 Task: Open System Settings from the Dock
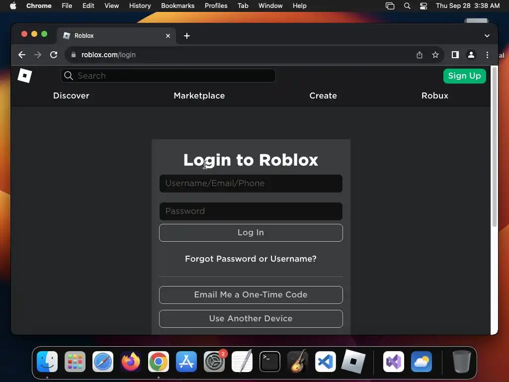click(214, 362)
